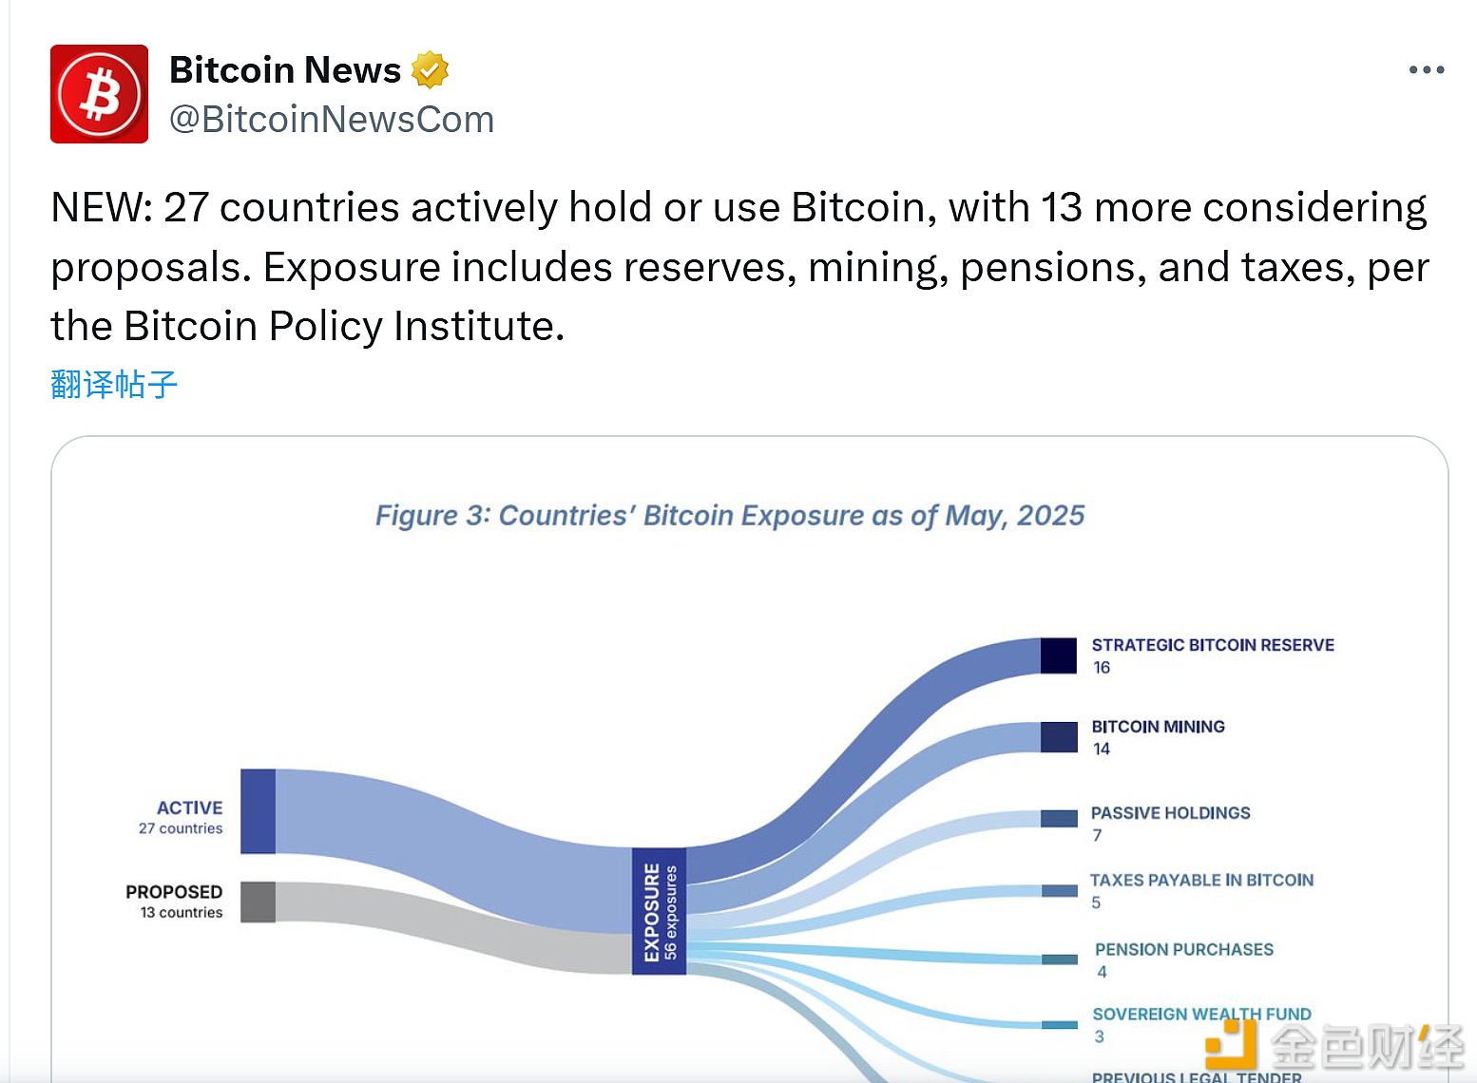Click the ACTIVE dark blue node block
Viewport: 1477px width, 1083px height.
click(x=258, y=811)
